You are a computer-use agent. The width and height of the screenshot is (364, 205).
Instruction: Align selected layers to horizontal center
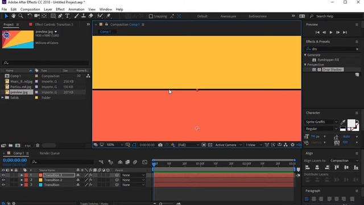[317, 167]
